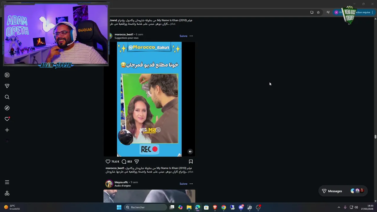Image resolution: width=377 pixels, height=212 pixels.
Task: Open Microsoft Edge from the taskbar
Action: [x=198, y=207]
